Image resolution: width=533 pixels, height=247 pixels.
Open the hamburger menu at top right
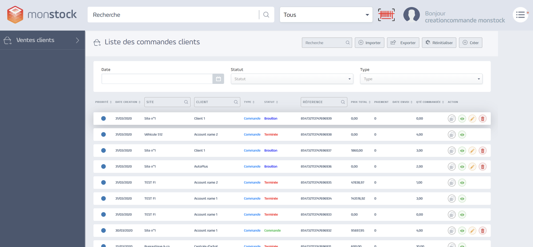point(520,15)
